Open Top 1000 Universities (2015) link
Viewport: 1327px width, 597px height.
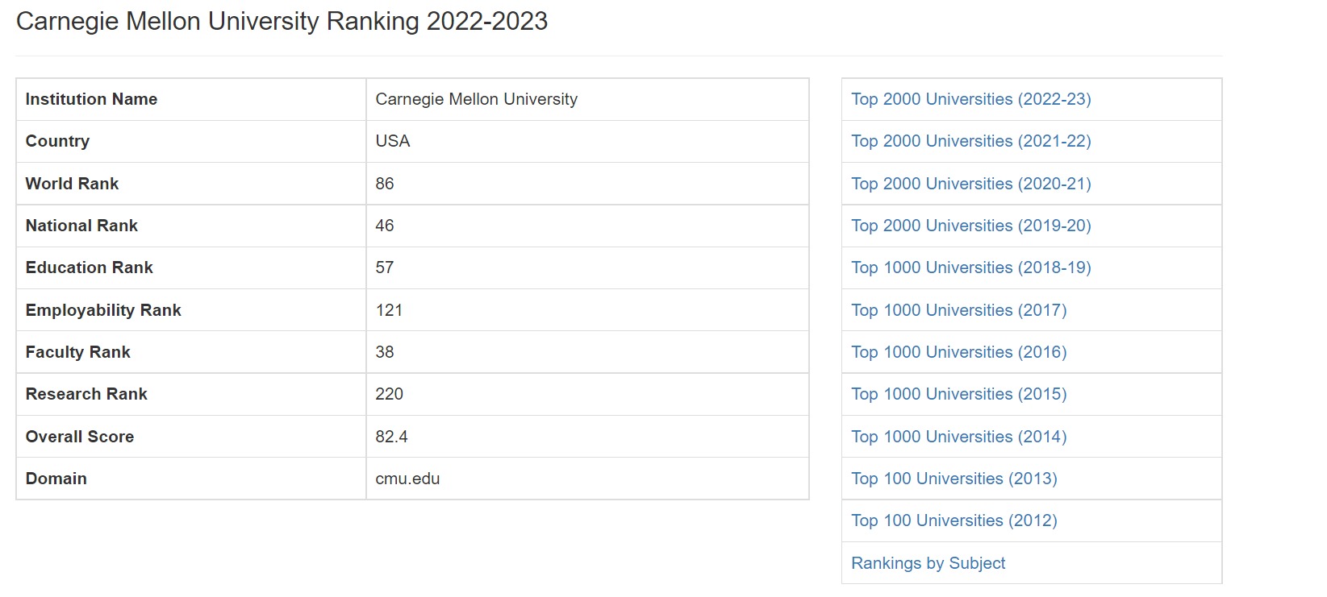pyautogui.click(x=958, y=394)
